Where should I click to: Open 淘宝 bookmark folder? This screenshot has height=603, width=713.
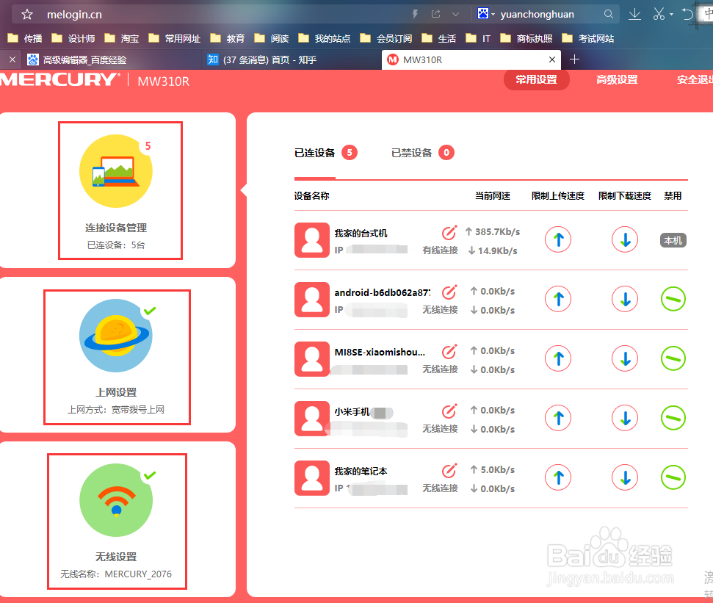(122, 39)
